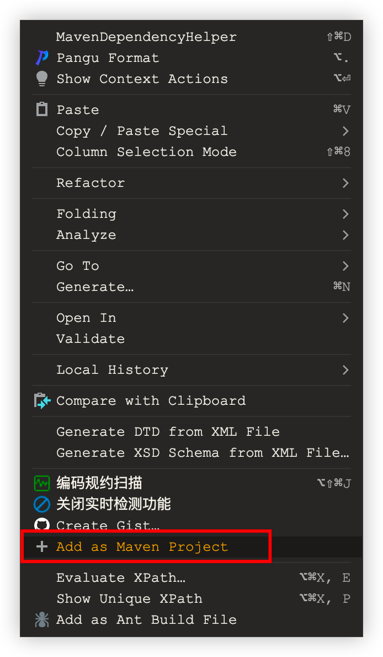This screenshot has height=657, width=383.
Task: Select Generate DTD from XML File
Action: [x=168, y=432]
